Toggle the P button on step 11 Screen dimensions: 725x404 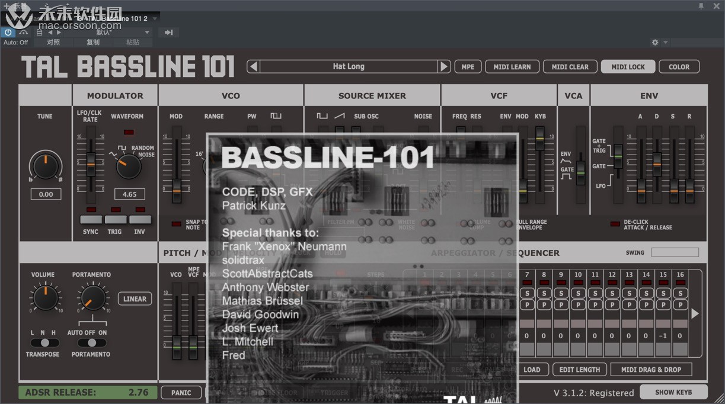(x=595, y=304)
